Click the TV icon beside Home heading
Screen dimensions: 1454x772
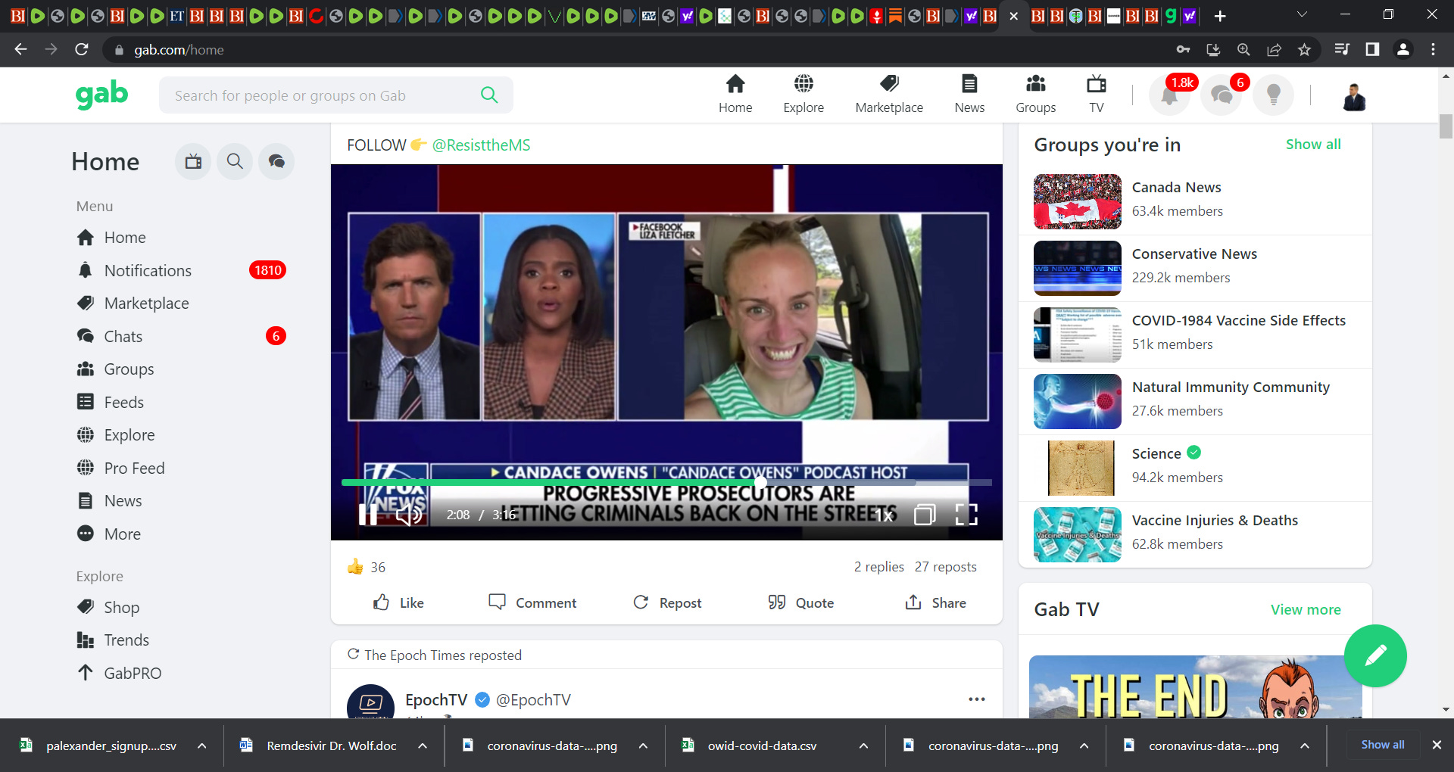(x=193, y=161)
